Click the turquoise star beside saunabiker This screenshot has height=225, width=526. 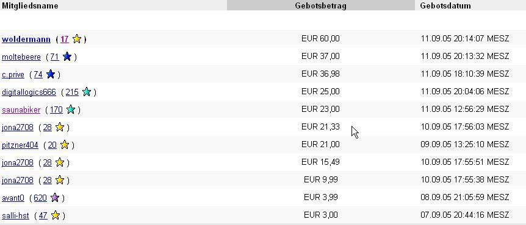coord(70,109)
